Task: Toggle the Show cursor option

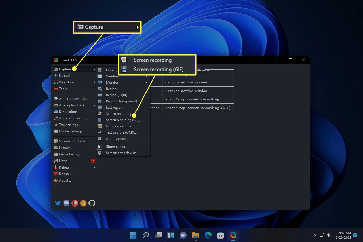Action: click(116, 147)
